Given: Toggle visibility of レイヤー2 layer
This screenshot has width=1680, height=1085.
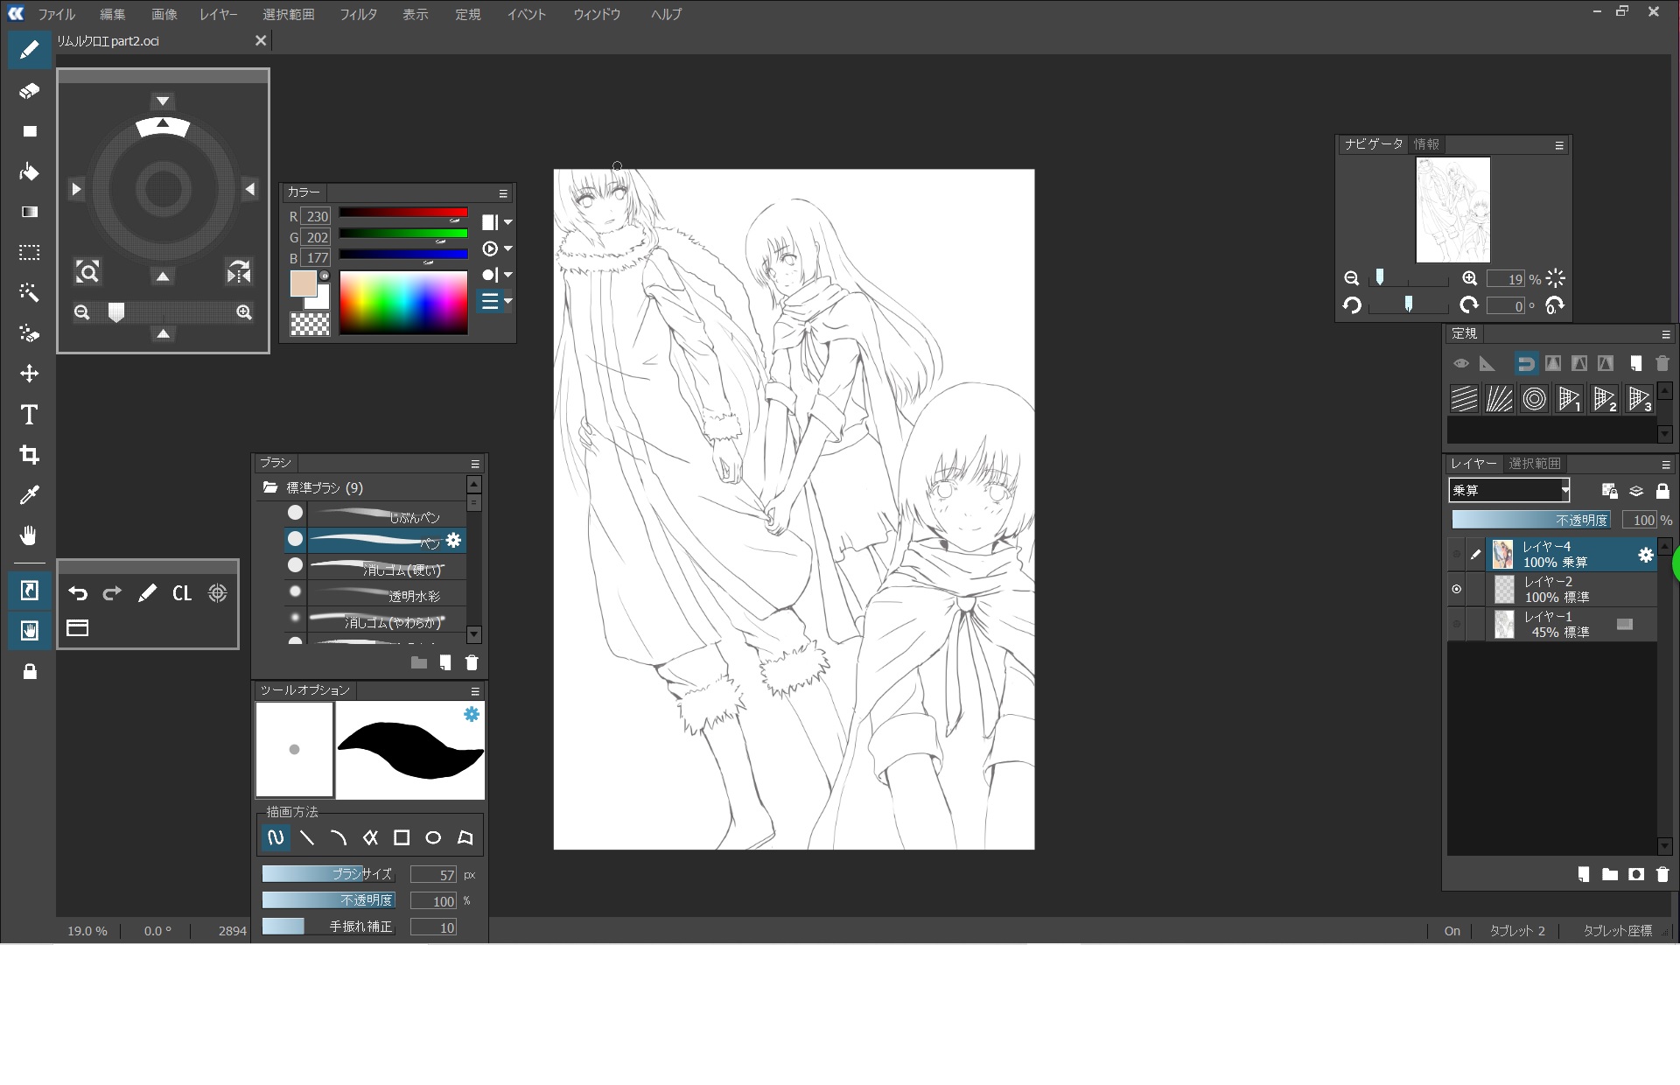Looking at the screenshot, I should point(1456,590).
